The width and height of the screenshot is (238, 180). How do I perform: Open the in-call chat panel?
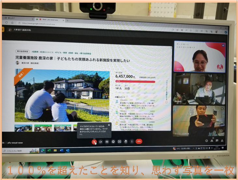(217, 141)
